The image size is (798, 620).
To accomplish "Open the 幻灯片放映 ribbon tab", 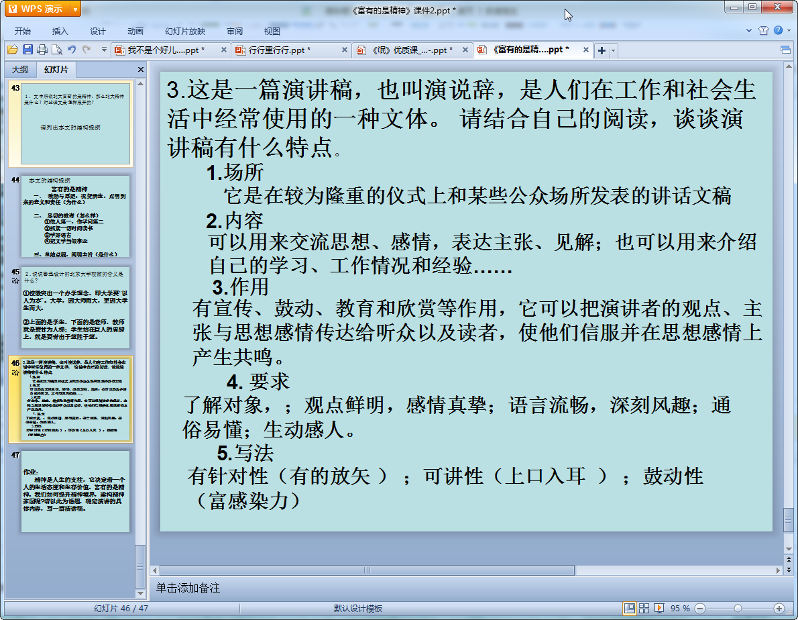I will pos(184,31).
